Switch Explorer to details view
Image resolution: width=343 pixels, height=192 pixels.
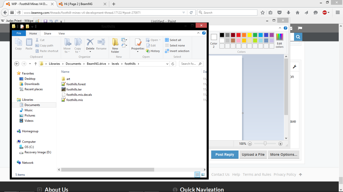(x=198, y=174)
